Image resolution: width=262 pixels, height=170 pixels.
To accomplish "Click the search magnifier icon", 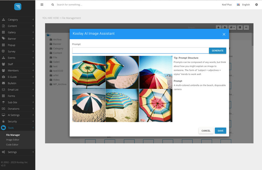I will click(x=53, y=5).
